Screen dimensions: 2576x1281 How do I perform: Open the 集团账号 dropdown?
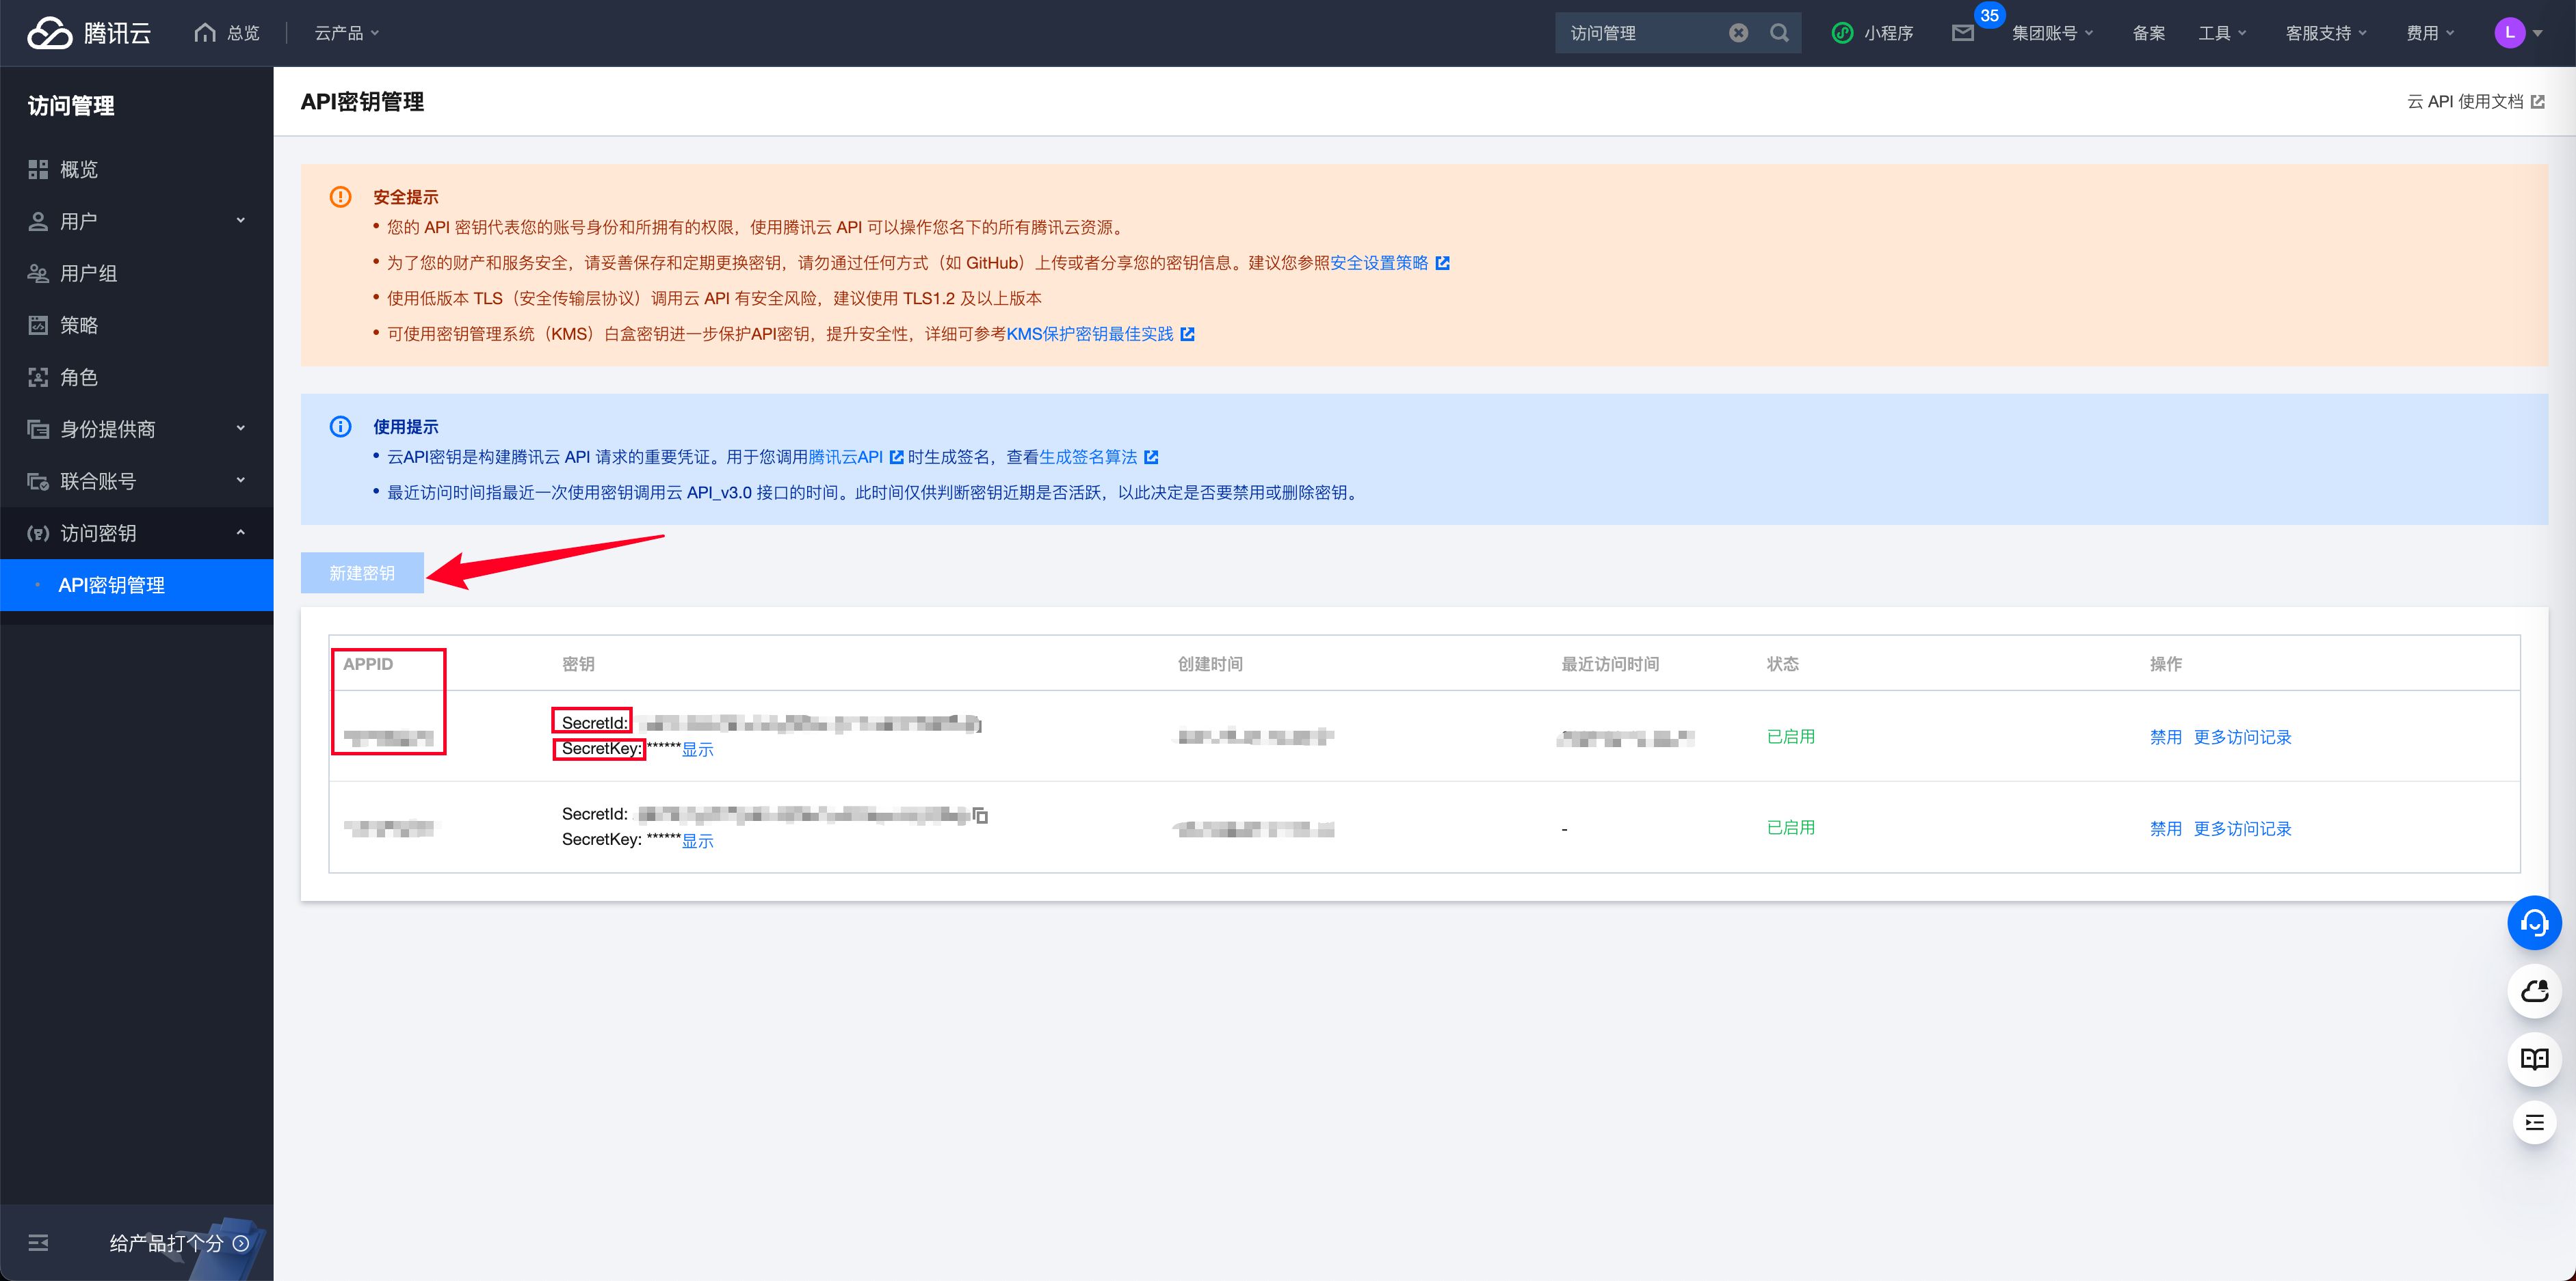[2052, 33]
